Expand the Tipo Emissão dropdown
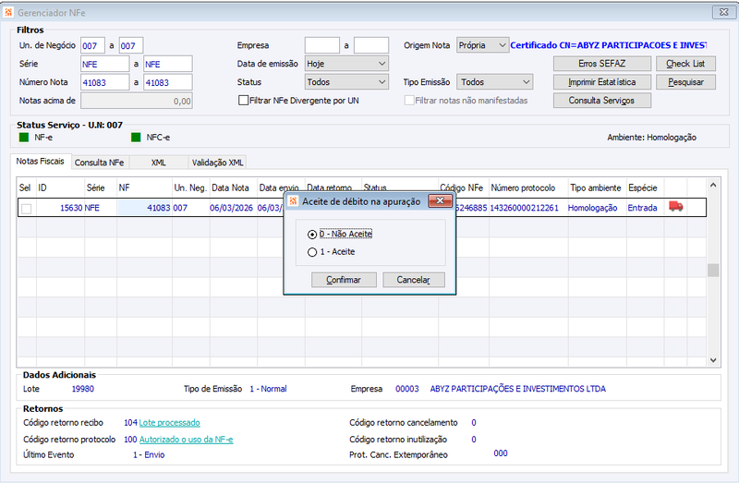 point(495,82)
